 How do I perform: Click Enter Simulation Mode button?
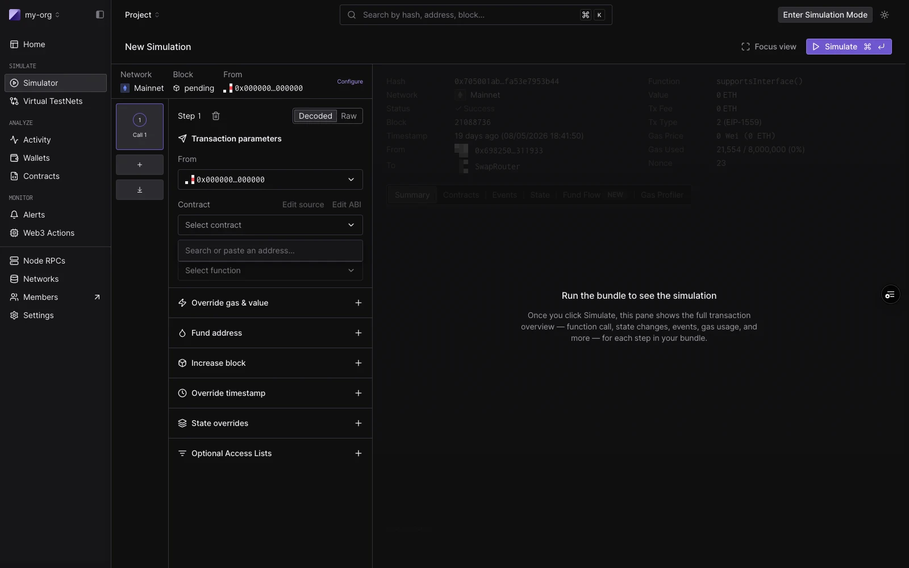tap(825, 15)
